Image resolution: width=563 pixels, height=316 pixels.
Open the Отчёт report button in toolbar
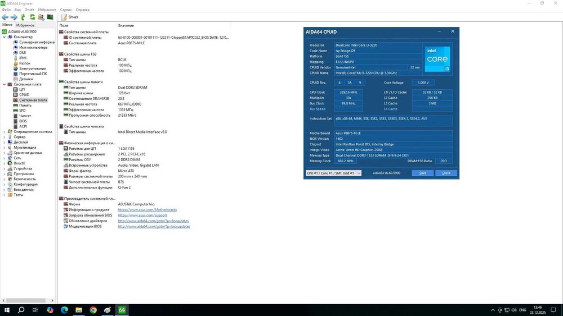[70, 17]
